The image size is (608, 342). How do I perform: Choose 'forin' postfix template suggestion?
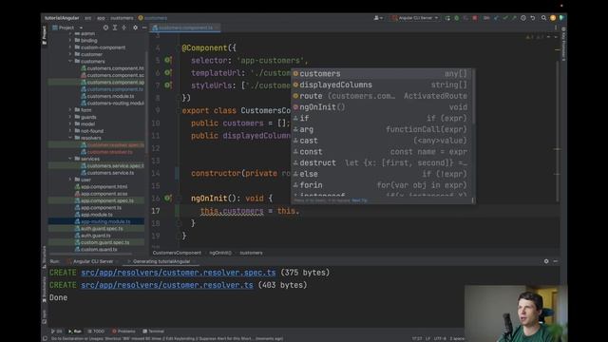(383, 185)
